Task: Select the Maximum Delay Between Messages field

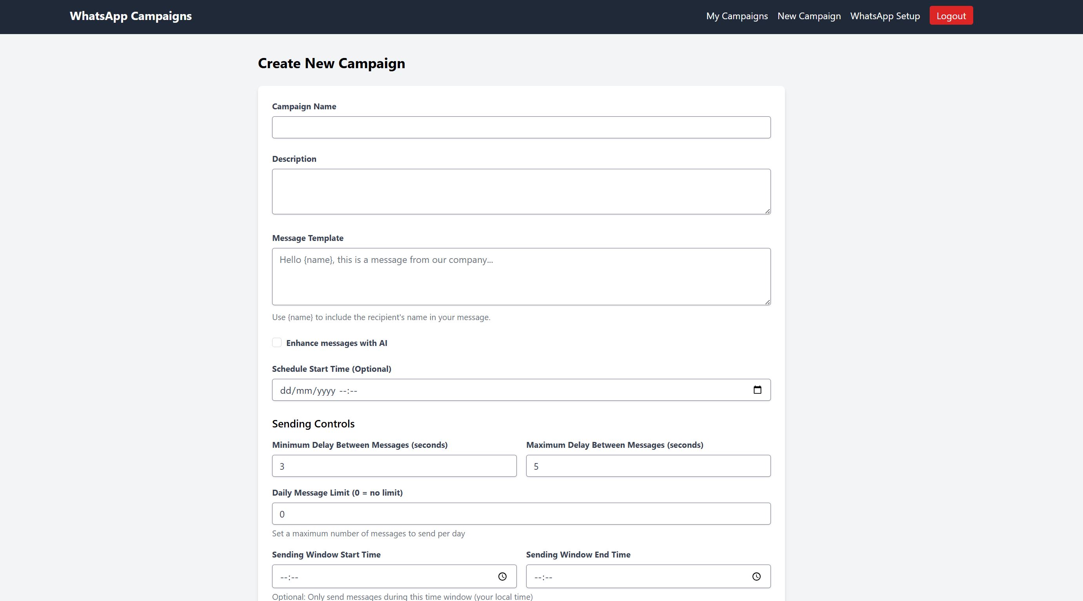Action: [648, 466]
